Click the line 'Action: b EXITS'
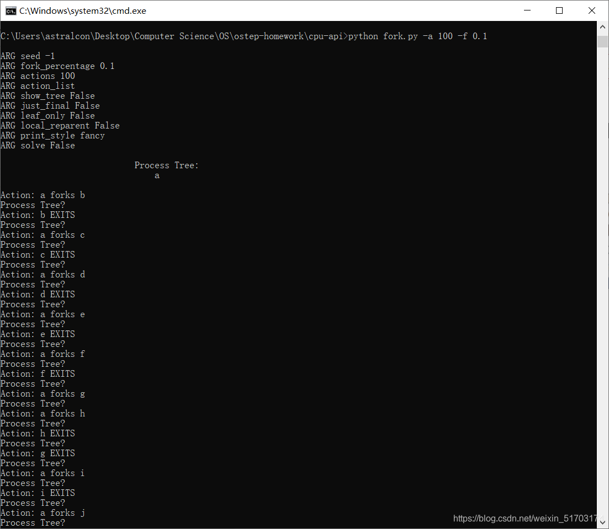The width and height of the screenshot is (609, 529). coord(38,215)
